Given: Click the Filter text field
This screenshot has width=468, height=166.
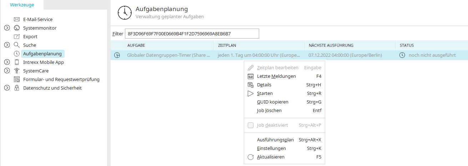Looking at the screenshot, I should click(192, 34).
